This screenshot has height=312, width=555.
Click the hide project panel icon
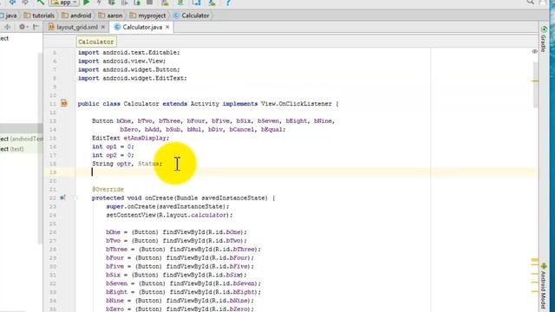36,27
